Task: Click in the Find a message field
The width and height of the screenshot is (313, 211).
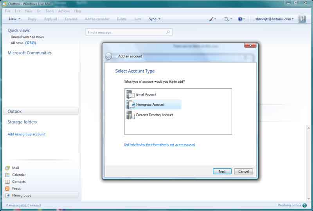Action: pyautogui.click(x=129, y=32)
